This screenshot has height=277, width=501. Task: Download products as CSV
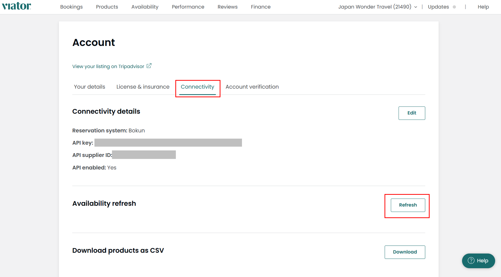405,252
